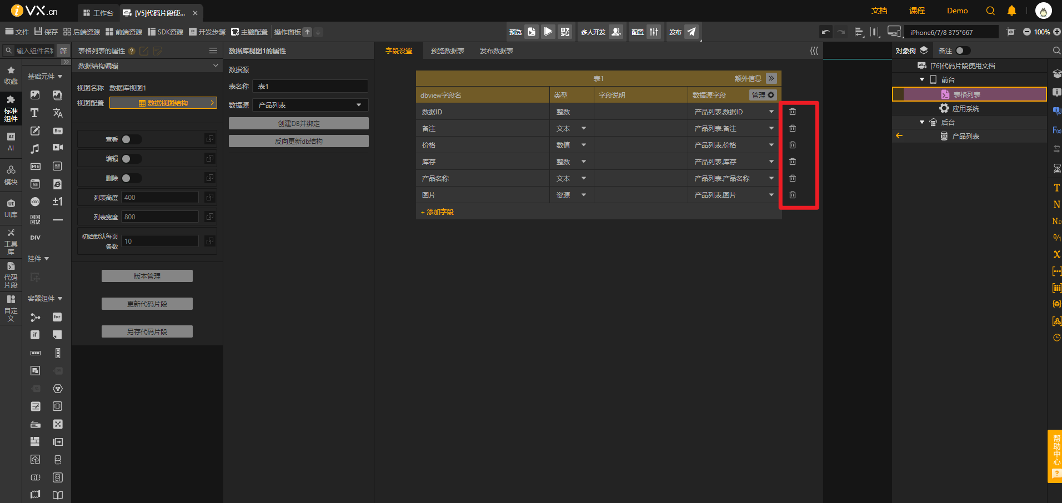Screen dimensions: 1062x503
Task: Click 反向更新db结构 button
Action: click(299, 141)
